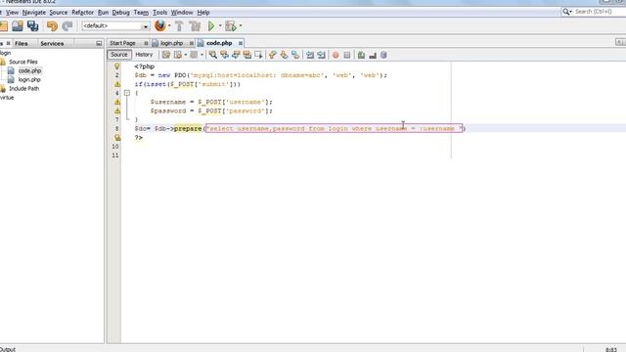
Task: Toggle Rectangular Selection icon
Action: (258, 55)
